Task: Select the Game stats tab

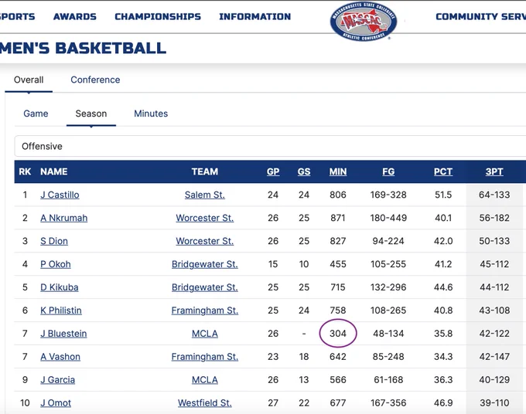Action: 36,114
